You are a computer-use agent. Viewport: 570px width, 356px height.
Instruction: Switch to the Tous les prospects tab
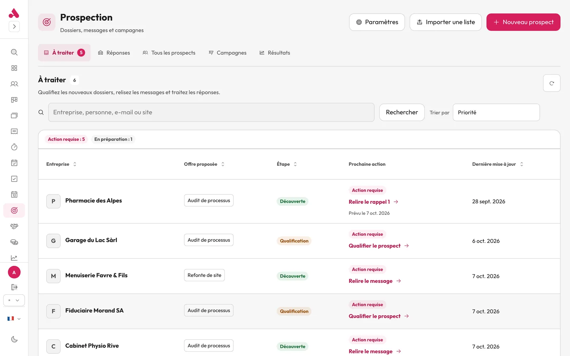pos(169,53)
